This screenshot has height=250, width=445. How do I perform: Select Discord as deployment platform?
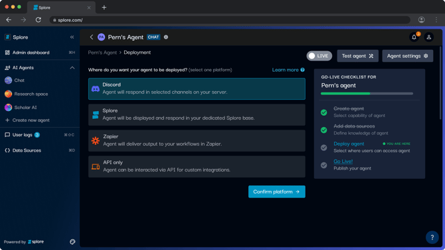pos(197,88)
